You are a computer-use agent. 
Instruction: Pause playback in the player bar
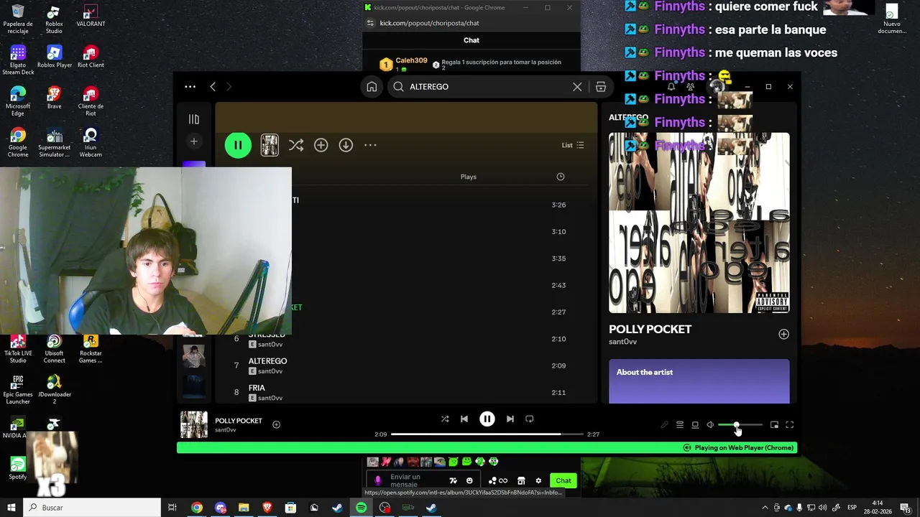coord(487,419)
